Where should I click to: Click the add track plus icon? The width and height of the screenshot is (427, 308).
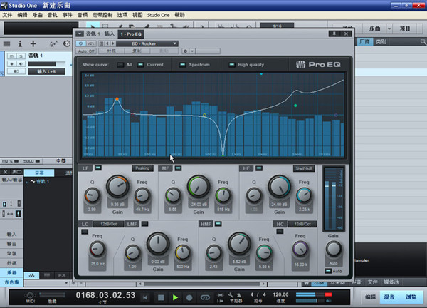tap(33, 44)
